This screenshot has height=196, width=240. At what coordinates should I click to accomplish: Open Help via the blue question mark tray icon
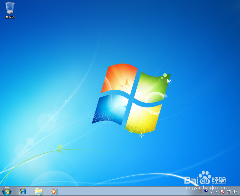(206, 191)
